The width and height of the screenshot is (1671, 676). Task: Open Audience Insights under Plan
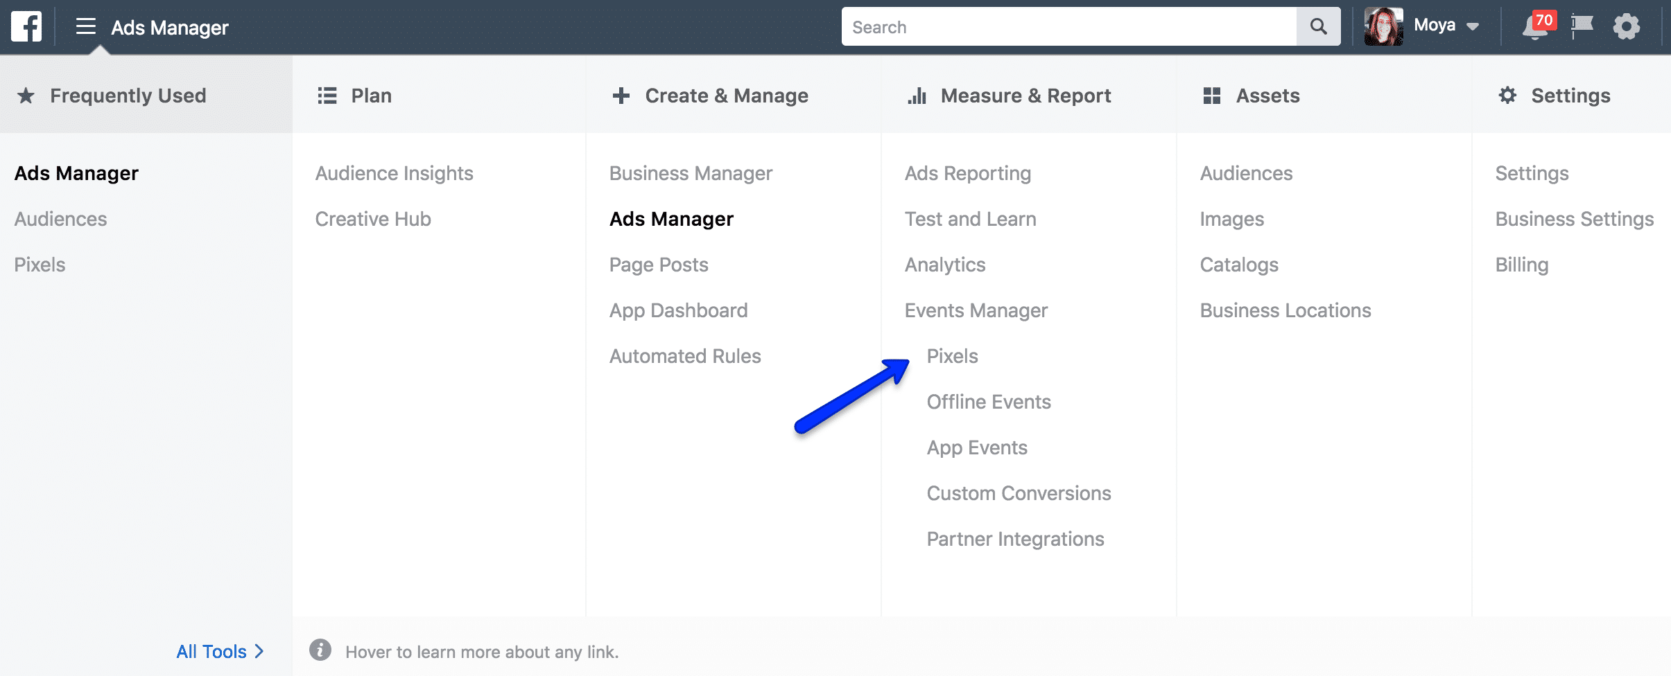point(394,173)
